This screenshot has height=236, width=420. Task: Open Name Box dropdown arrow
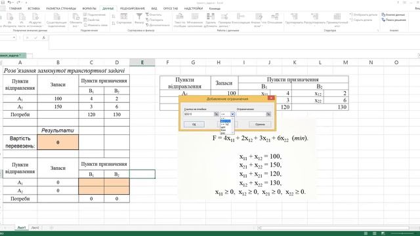[x=14, y=38]
